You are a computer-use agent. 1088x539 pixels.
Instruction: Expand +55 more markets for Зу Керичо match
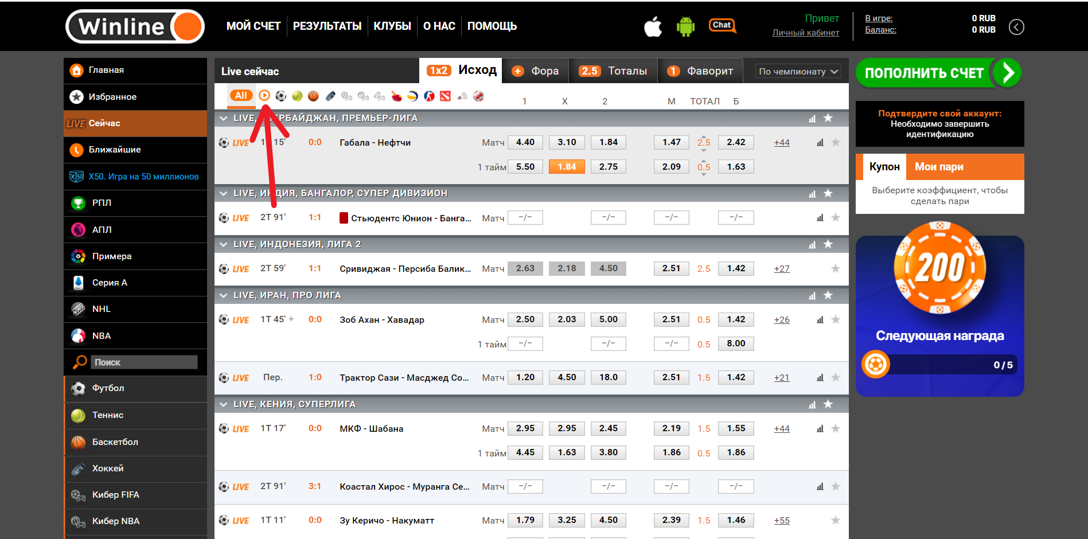pyautogui.click(x=782, y=521)
